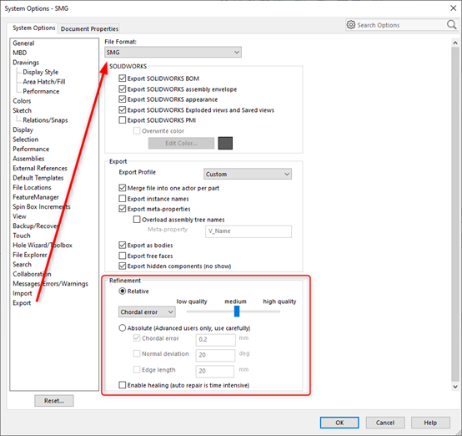Select FeatureManager category
This screenshot has width=462, height=436.
pos(36,197)
